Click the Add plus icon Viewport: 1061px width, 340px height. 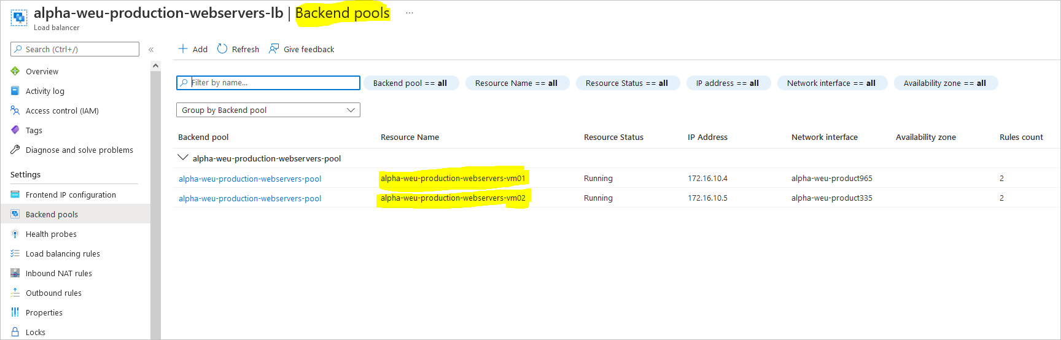(183, 48)
